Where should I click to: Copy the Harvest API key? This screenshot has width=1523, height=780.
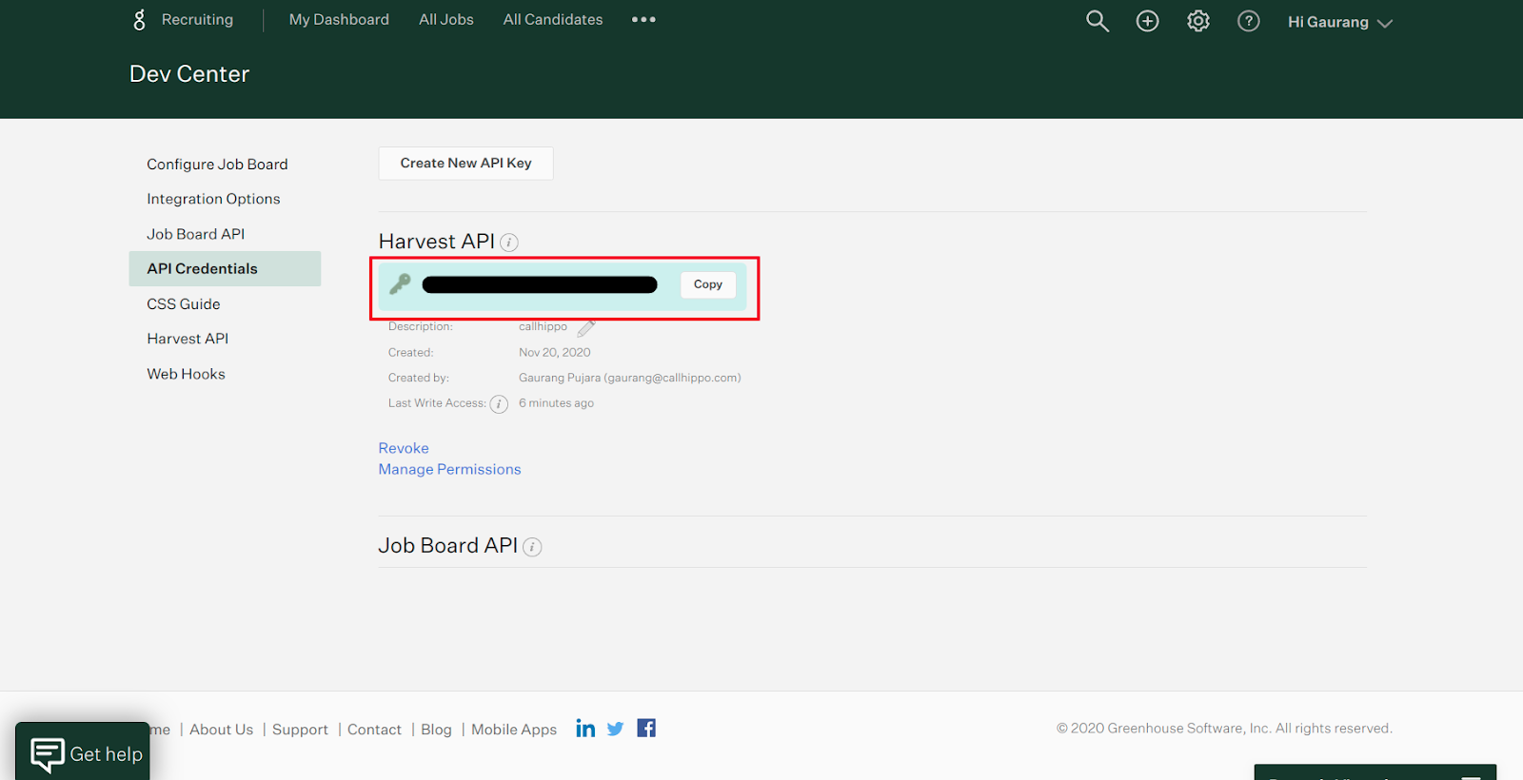pyautogui.click(x=708, y=284)
